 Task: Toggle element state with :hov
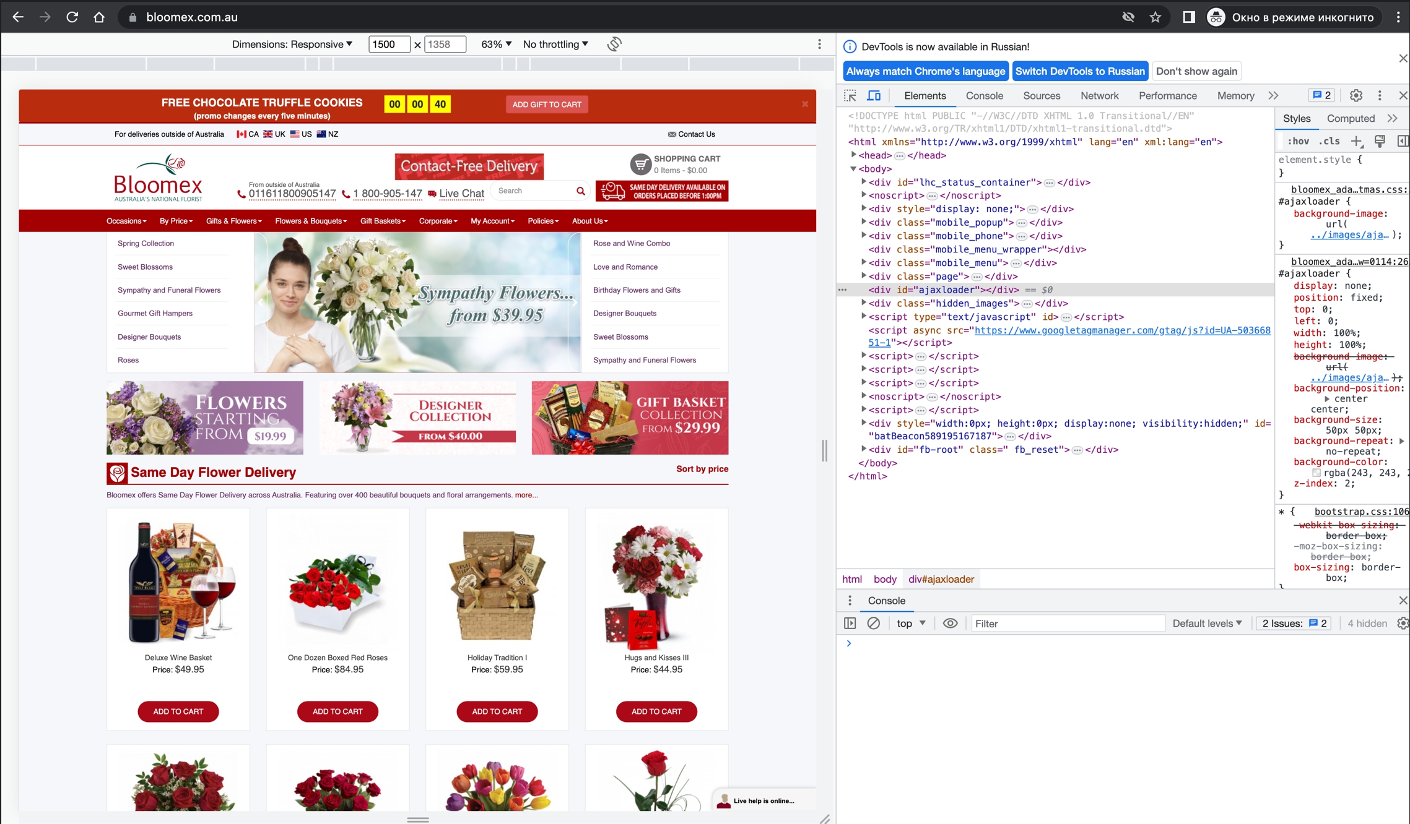pos(1298,141)
